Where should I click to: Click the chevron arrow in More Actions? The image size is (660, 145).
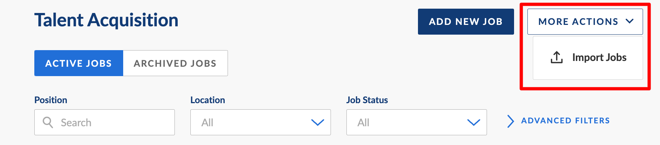[x=630, y=21]
